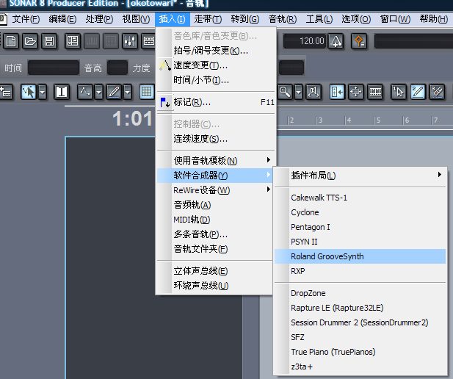
Task: Select Roland GrooveSynth from synth list
Action: click(x=360, y=256)
